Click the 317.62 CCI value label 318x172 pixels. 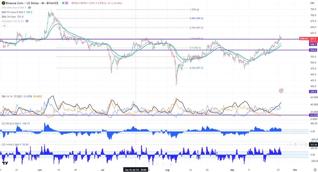313,144
